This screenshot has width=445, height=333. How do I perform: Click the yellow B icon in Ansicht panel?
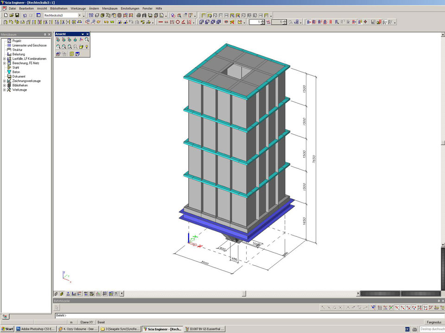[x=72, y=54]
